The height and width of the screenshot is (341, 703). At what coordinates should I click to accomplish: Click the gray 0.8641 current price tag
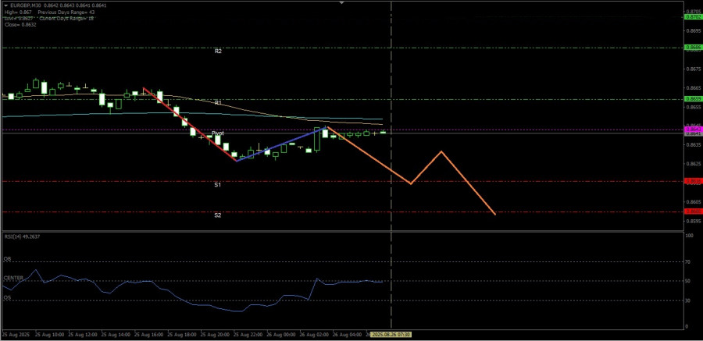(693, 133)
